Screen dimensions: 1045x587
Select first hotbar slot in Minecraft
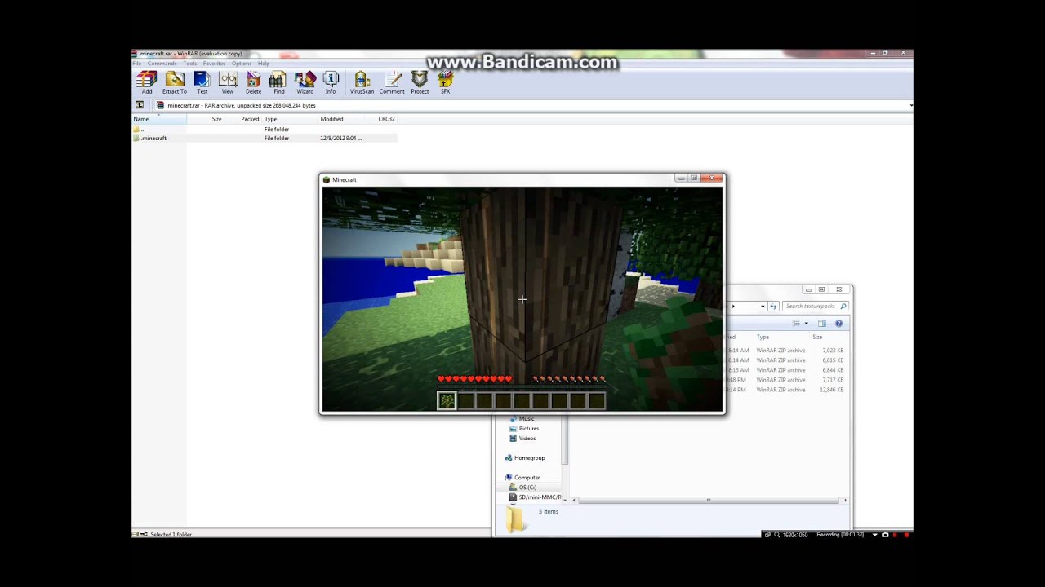447,400
